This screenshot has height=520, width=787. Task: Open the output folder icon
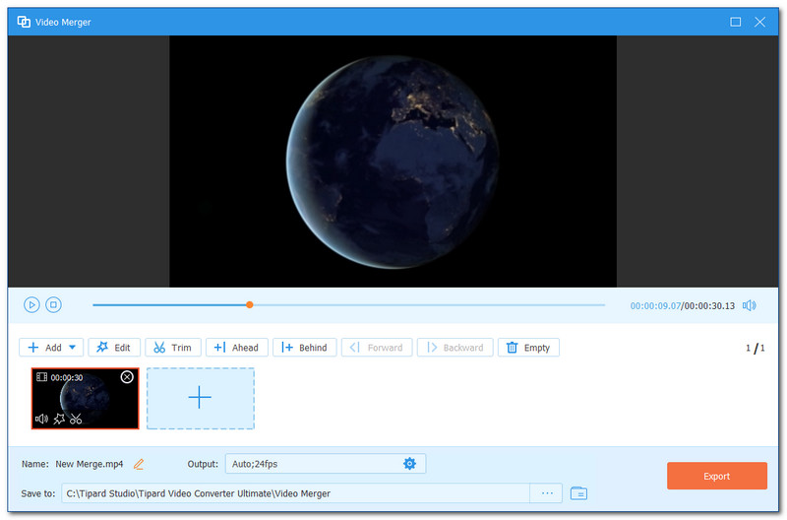(578, 492)
